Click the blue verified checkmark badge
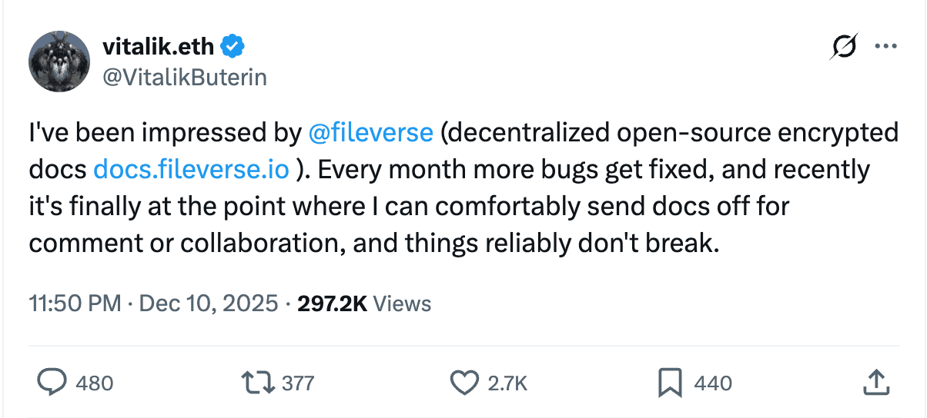 click(x=233, y=47)
